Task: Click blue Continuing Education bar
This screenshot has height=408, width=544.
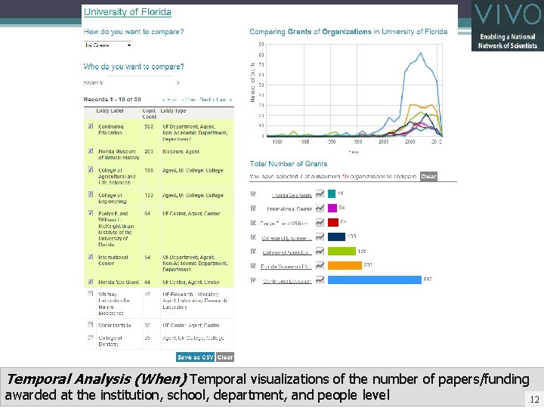Action: coord(375,280)
